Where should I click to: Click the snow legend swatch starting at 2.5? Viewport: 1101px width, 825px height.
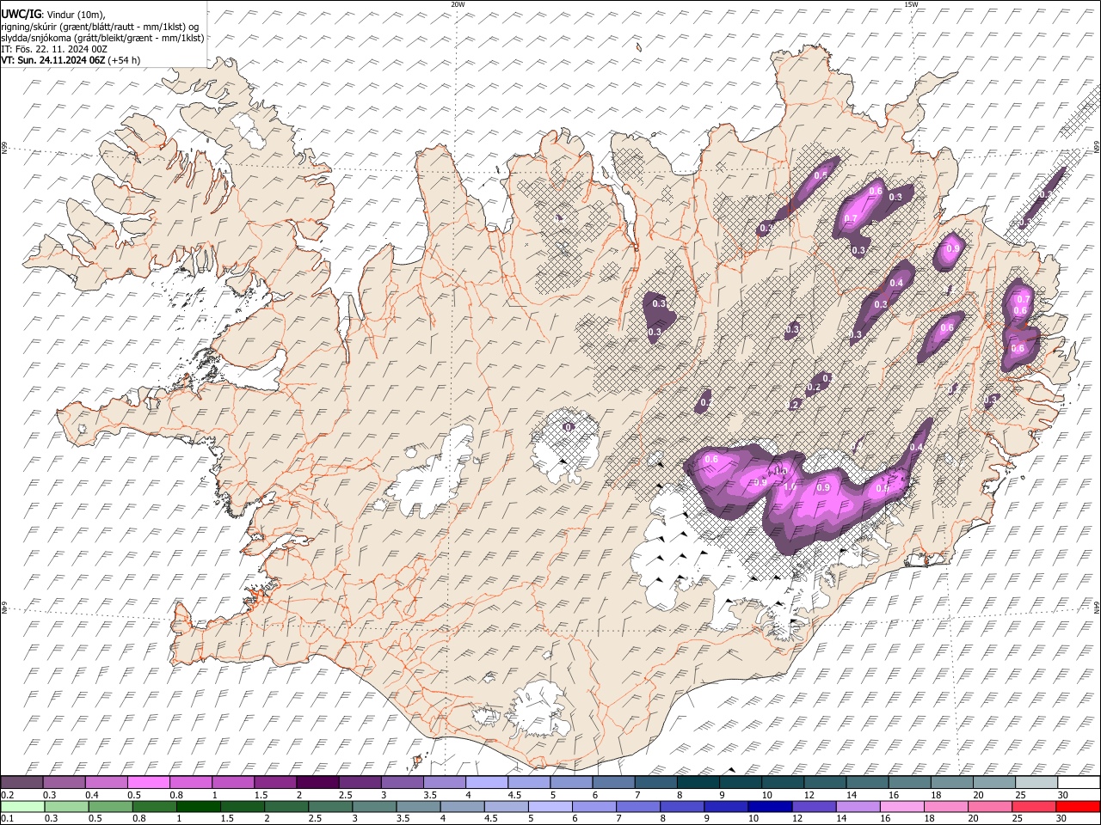coord(360,782)
